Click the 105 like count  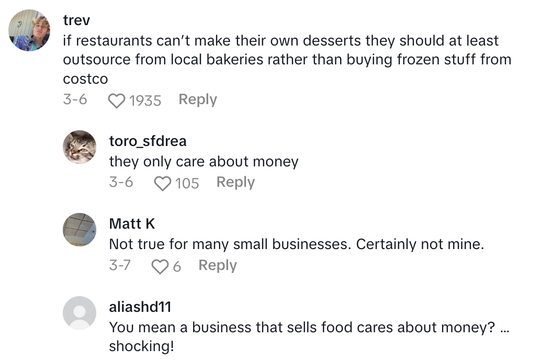(x=187, y=183)
